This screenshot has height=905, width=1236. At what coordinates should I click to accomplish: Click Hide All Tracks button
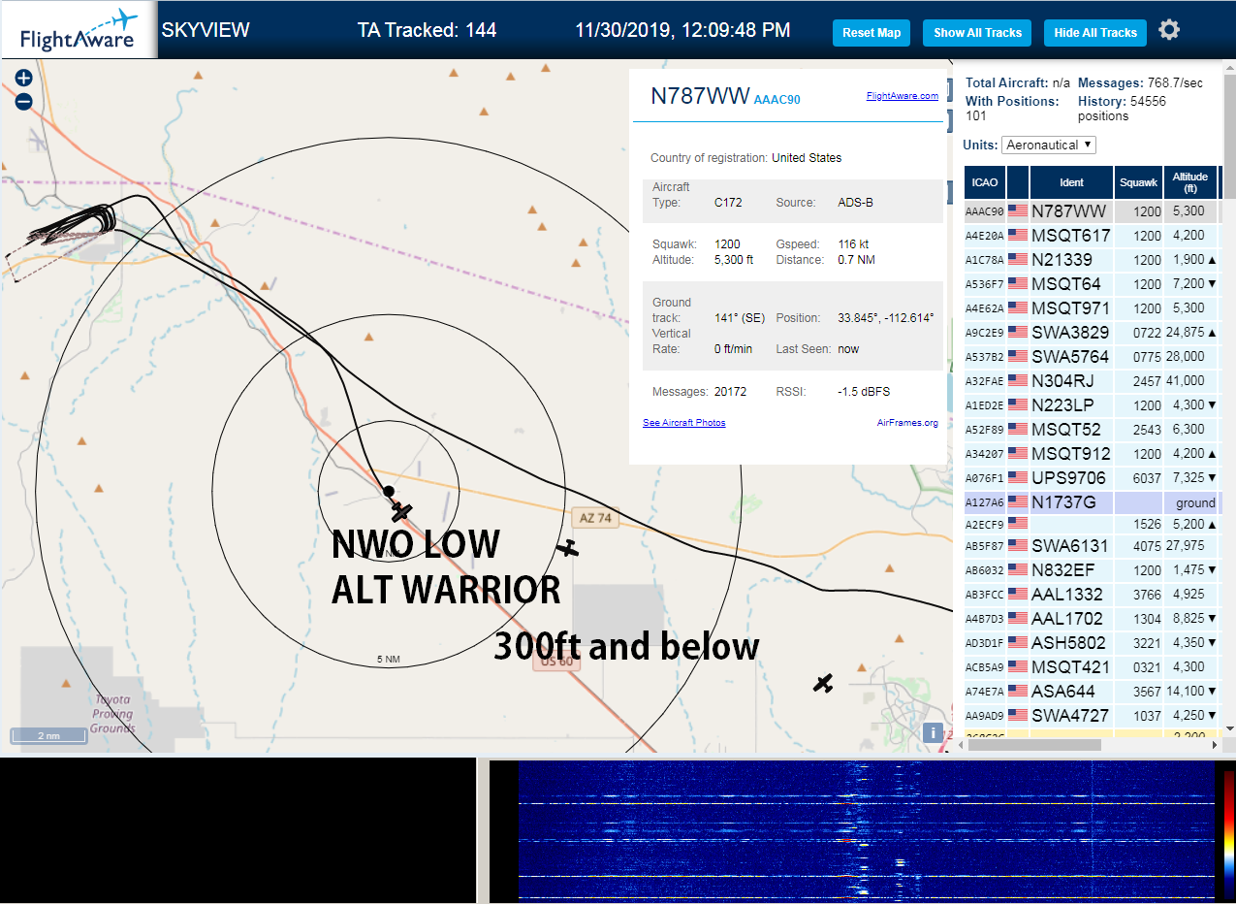[x=1095, y=32]
